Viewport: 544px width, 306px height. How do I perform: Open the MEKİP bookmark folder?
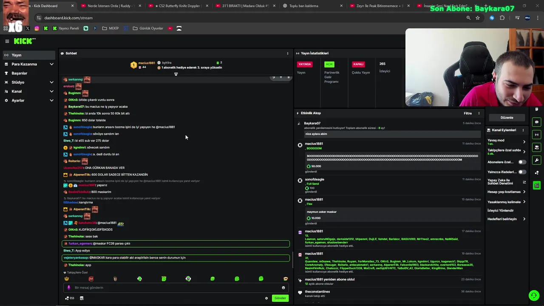coord(110,28)
